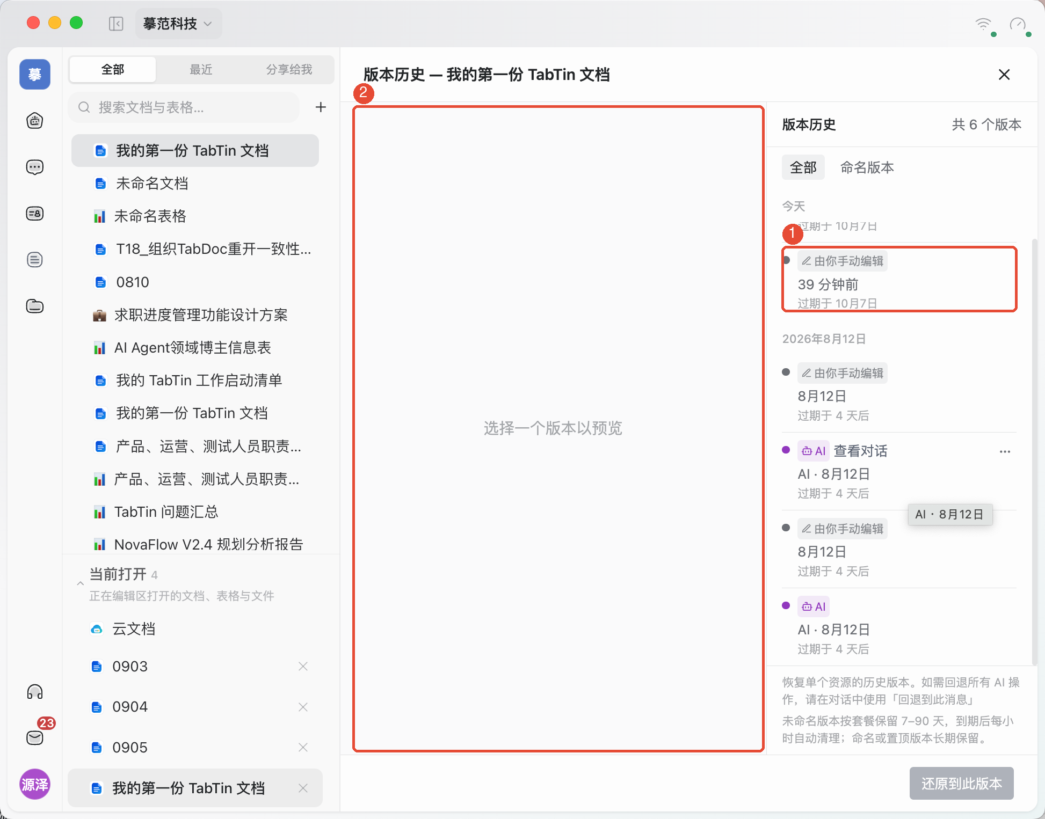Screen dimensions: 1045x819
Task: Open 求职进度管理功能设计方案
Action: point(195,315)
